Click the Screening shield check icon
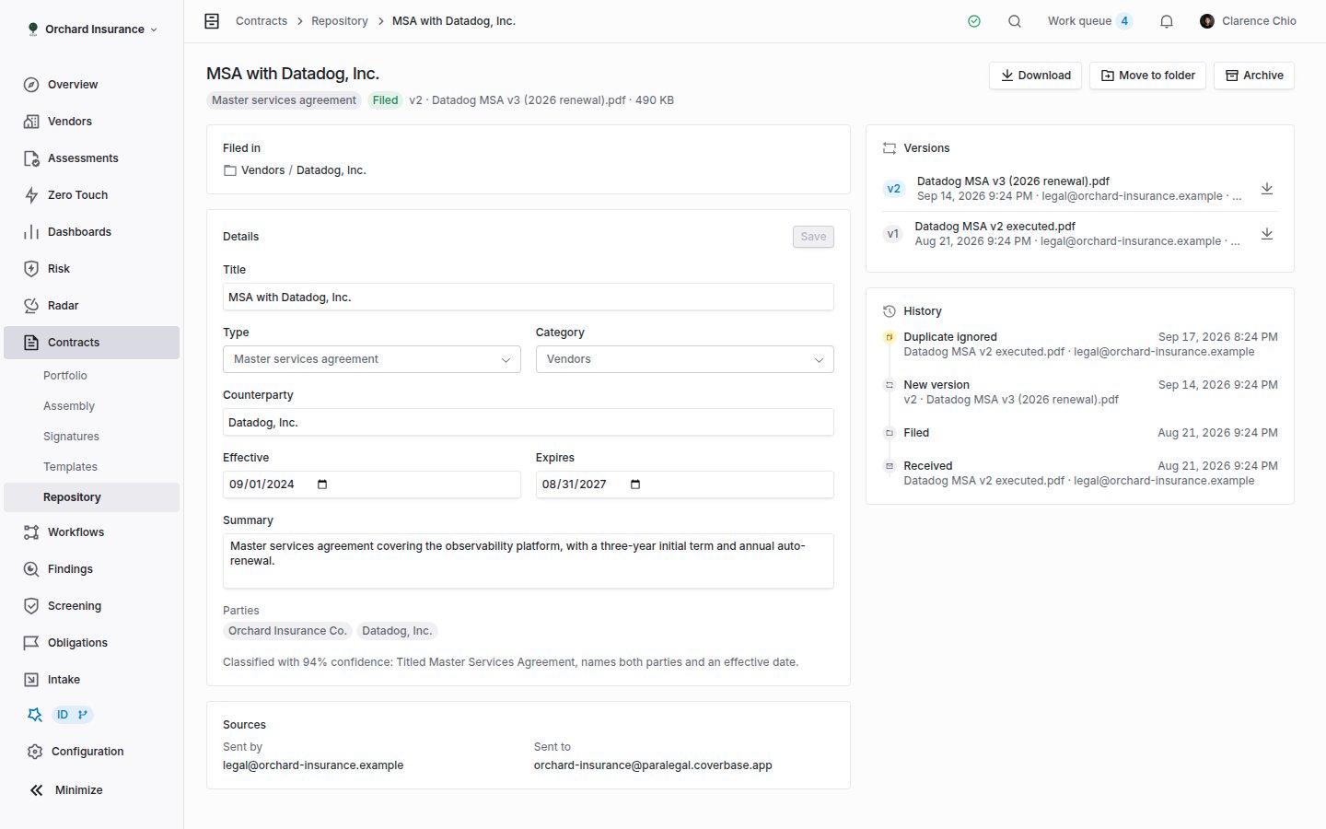 click(31, 606)
